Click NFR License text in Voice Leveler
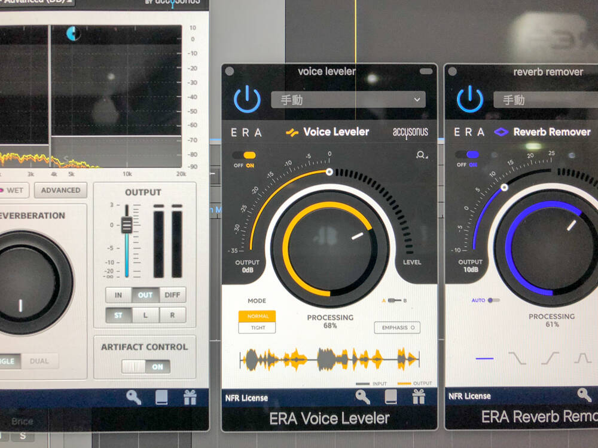This screenshot has width=598, height=448. pos(246,398)
